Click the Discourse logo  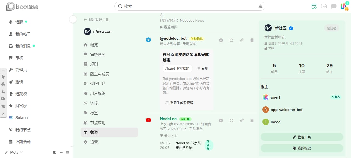(x=22, y=6)
